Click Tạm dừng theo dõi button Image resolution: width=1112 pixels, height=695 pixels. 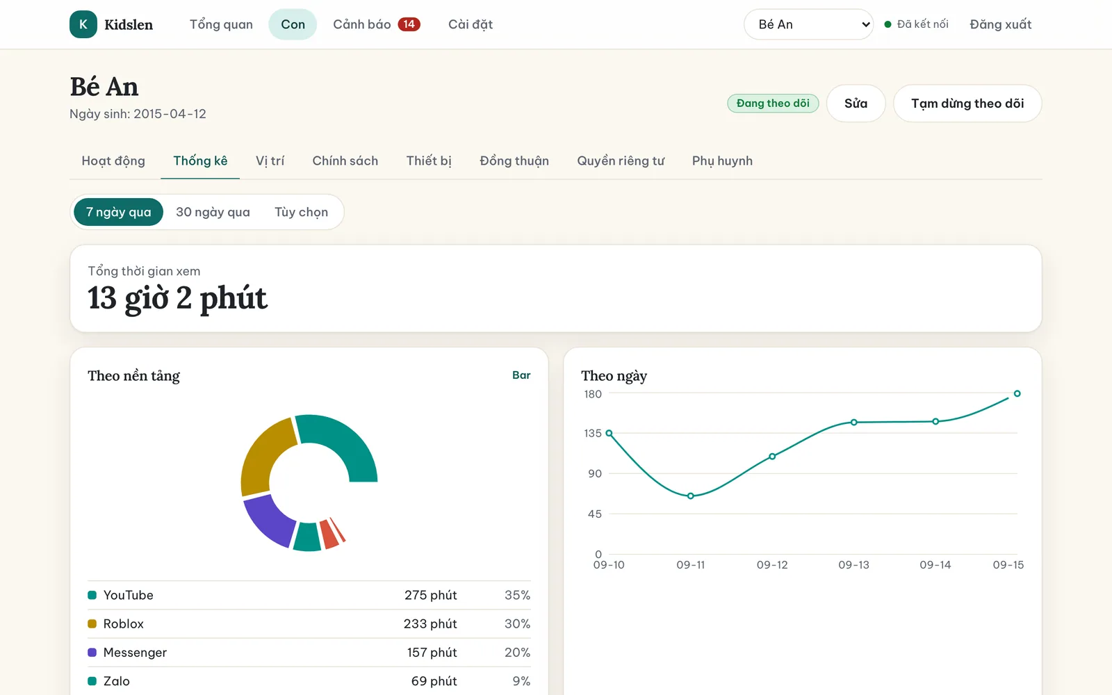tap(967, 104)
